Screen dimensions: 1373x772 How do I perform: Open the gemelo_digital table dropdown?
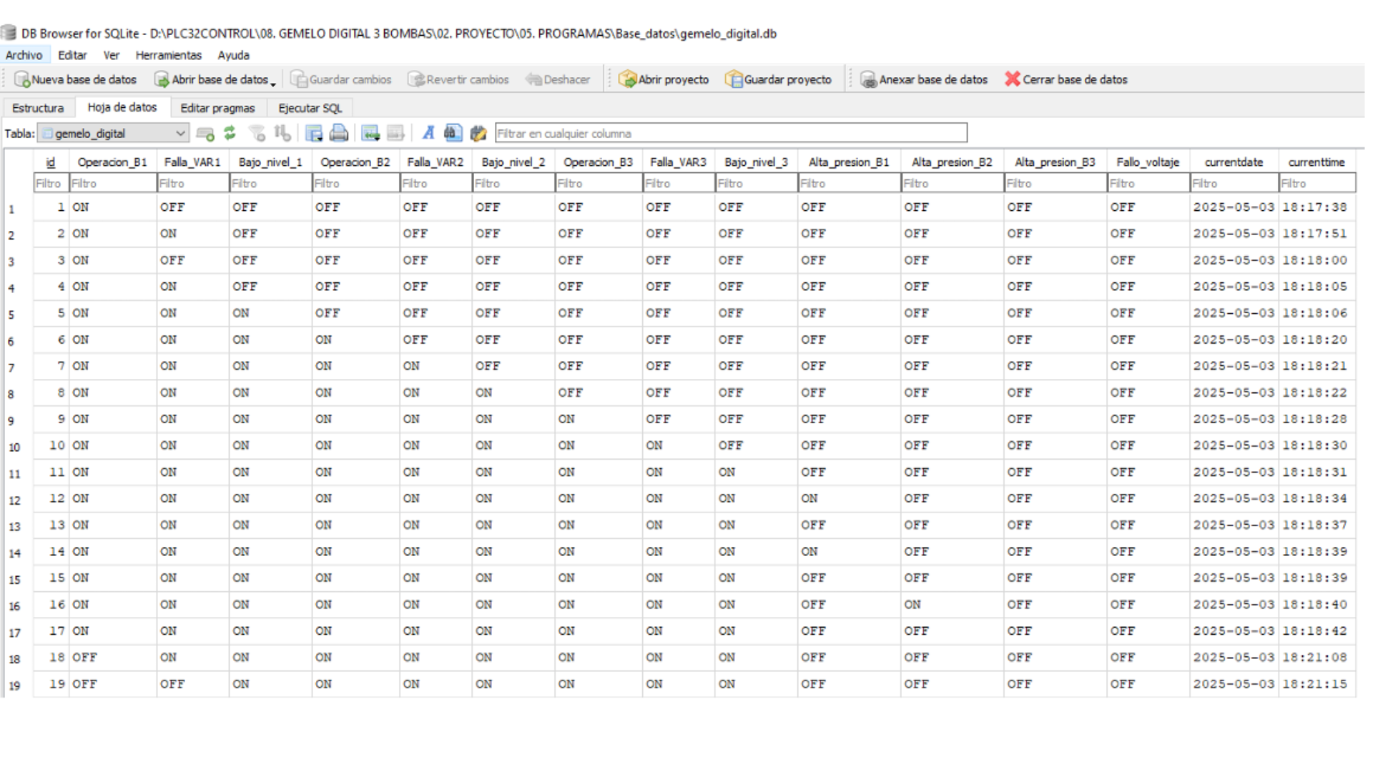tap(114, 133)
